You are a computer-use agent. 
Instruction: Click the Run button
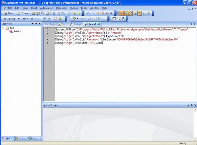[x=22, y=19]
